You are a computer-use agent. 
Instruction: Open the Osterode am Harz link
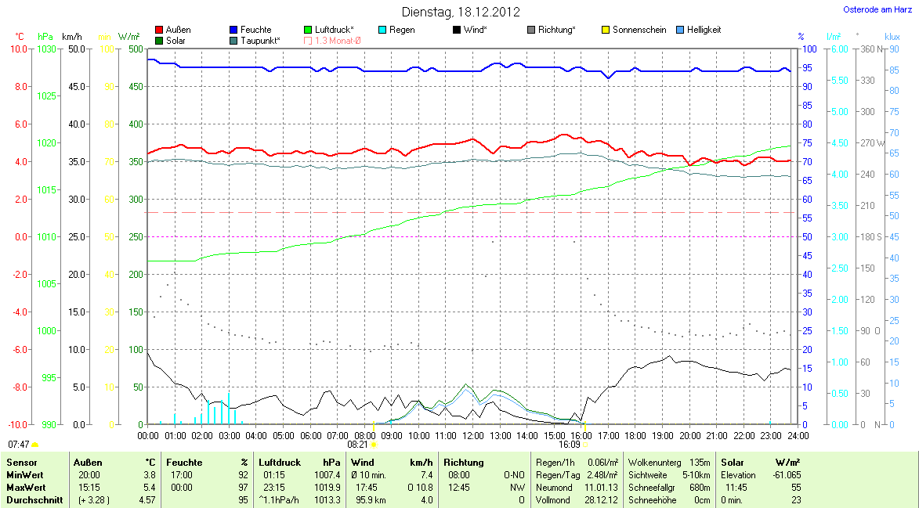tap(877, 9)
